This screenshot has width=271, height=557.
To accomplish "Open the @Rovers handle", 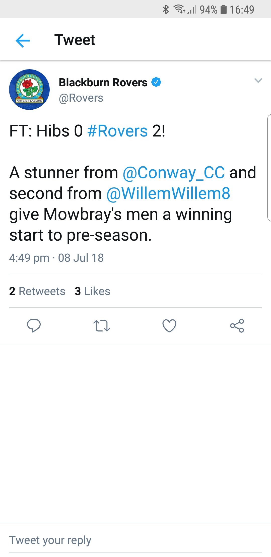I will [x=81, y=98].
